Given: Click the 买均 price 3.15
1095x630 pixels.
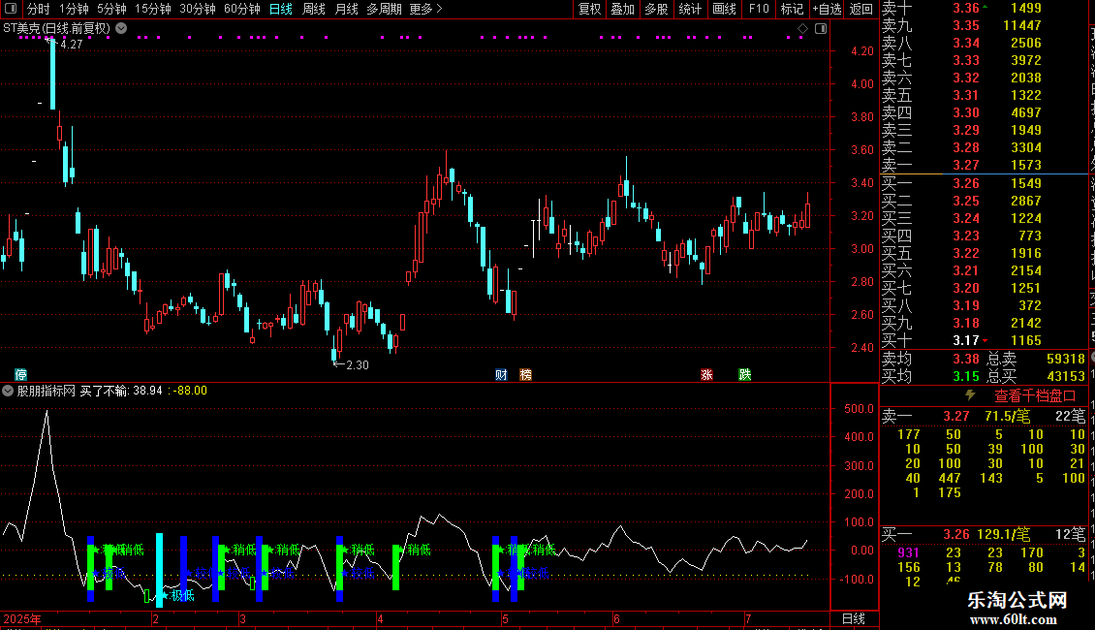Looking at the screenshot, I should [x=966, y=376].
